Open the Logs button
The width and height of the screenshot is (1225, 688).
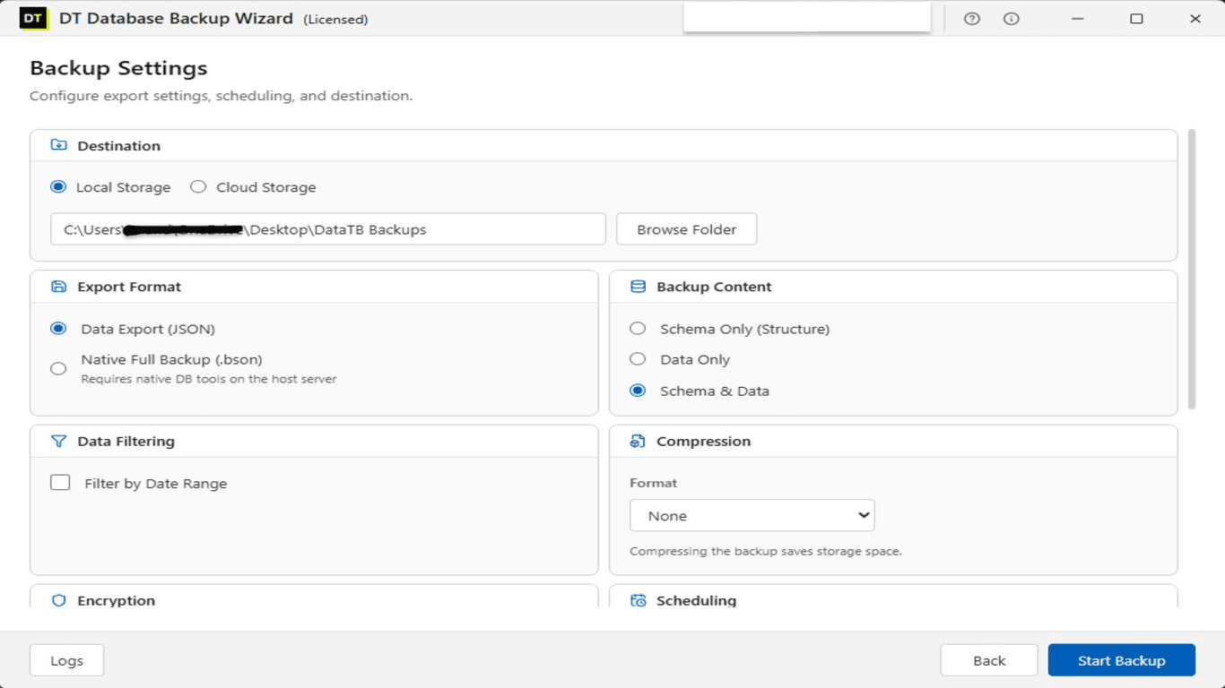66,660
